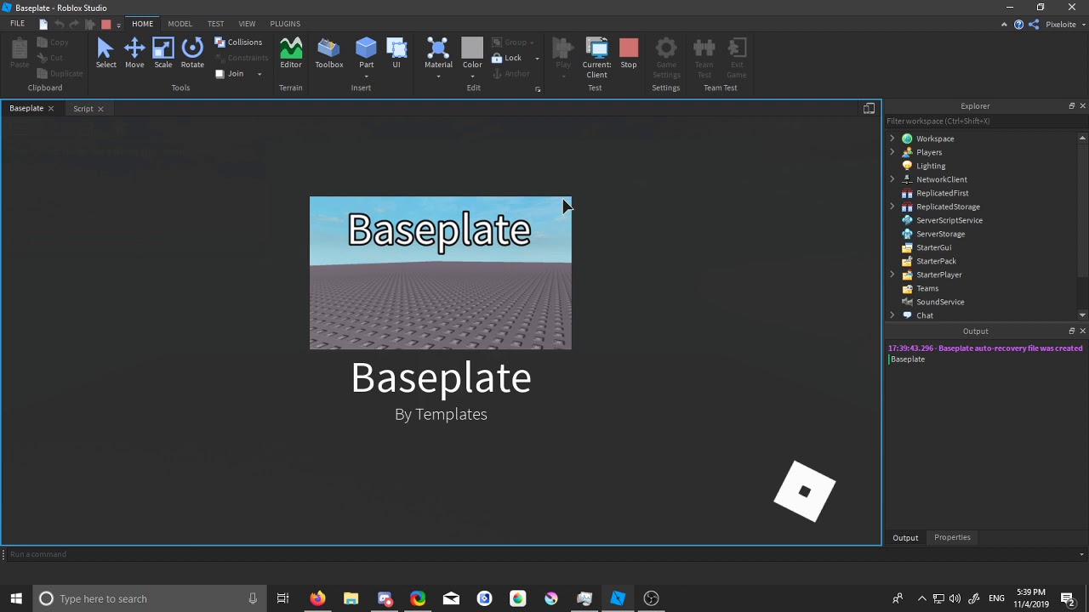The height and width of the screenshot is (612, 1089).
Task: Click the Lighting bulb icon in Explorer
Action: point(907,166)
